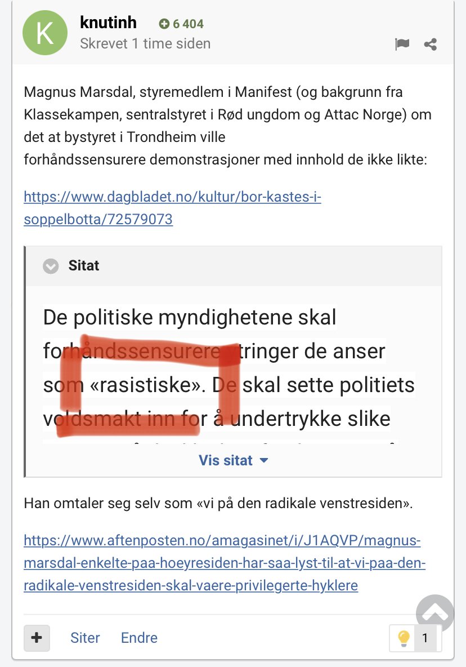Expand the full quote with 'Vis sitat'
Screen dimensions: 466x667
click(x=226, y=460)
